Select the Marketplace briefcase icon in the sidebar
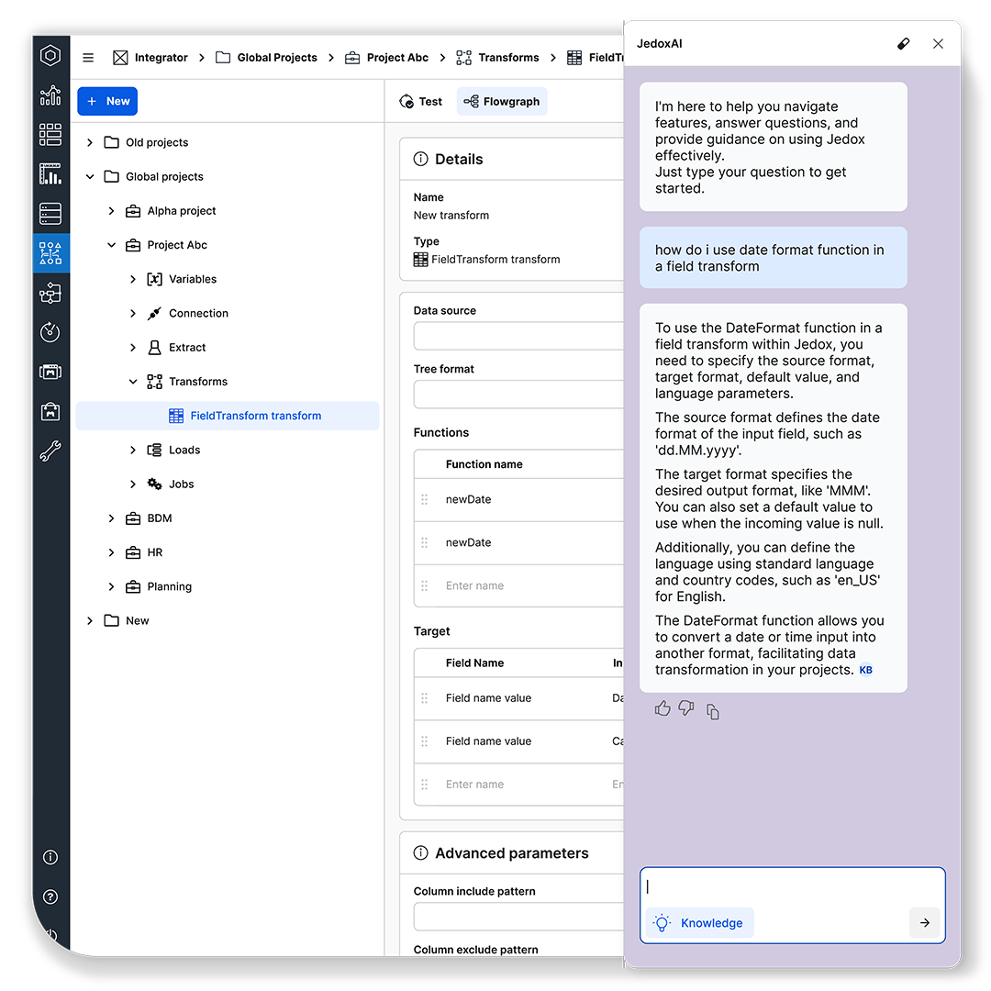The height and width of the screenshot is (991, 991). [50, 411]
